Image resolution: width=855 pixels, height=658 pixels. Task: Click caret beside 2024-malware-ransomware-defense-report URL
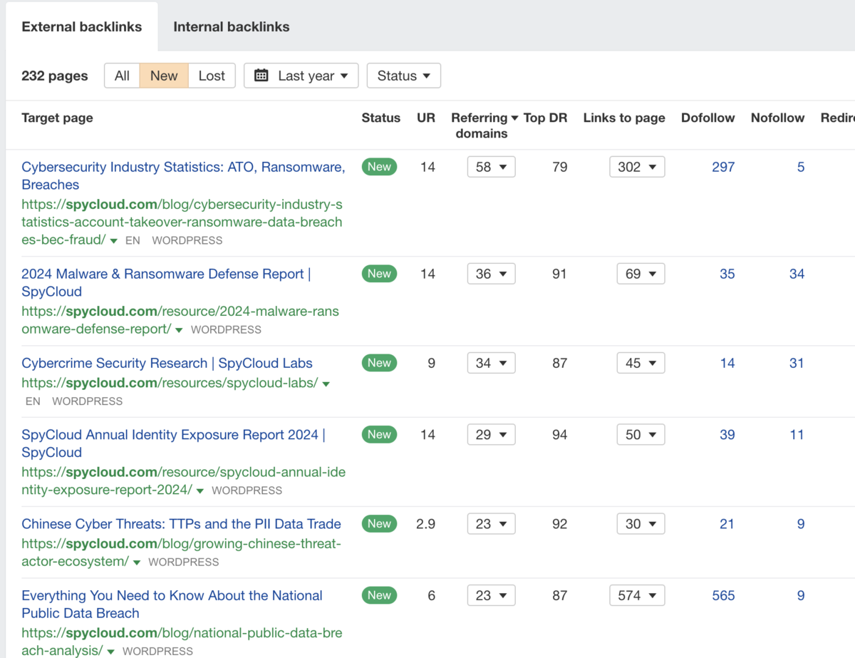point(179,330)
